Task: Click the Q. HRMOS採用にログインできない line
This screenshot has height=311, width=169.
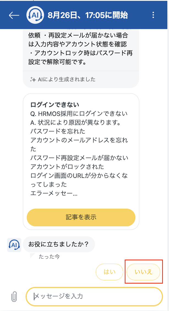Action: (x=79, y=113)
